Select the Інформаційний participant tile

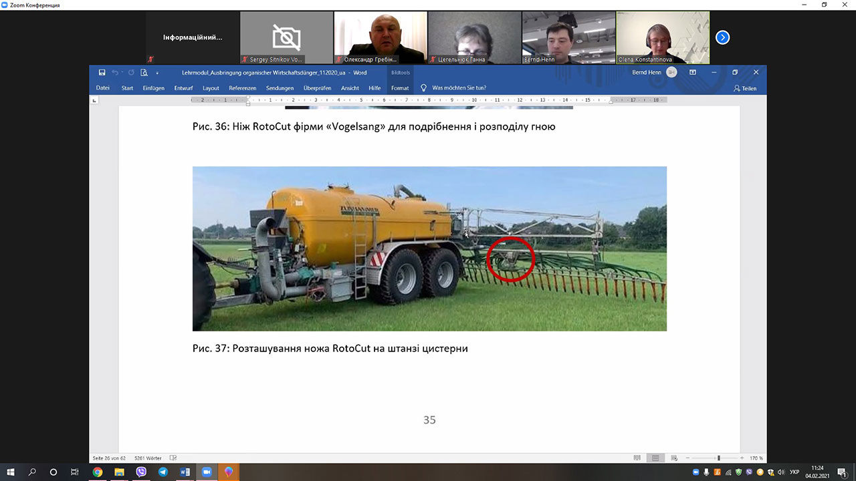193,37
